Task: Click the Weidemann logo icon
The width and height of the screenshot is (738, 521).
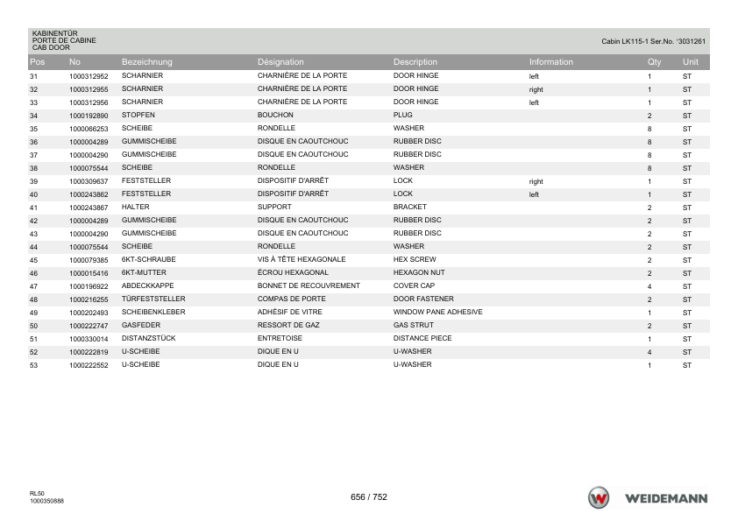Action: tap(599, 497)
